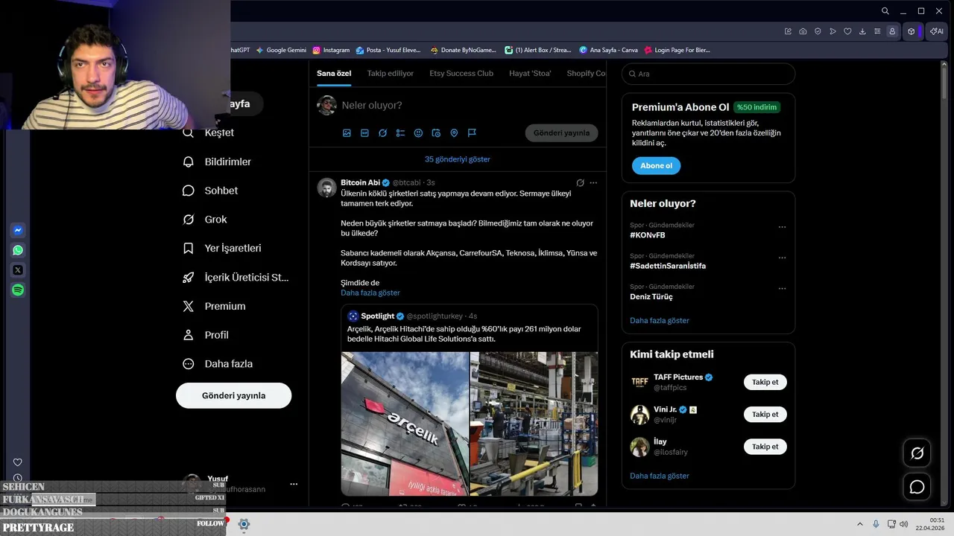Click the browser snapshot camera icon

803,31
